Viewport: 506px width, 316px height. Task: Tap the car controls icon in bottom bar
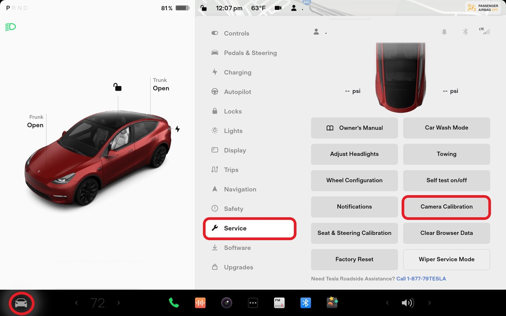coord(21,303)
